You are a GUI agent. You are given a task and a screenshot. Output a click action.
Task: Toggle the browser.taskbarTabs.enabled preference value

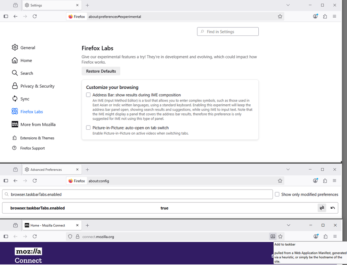point(322,208)
